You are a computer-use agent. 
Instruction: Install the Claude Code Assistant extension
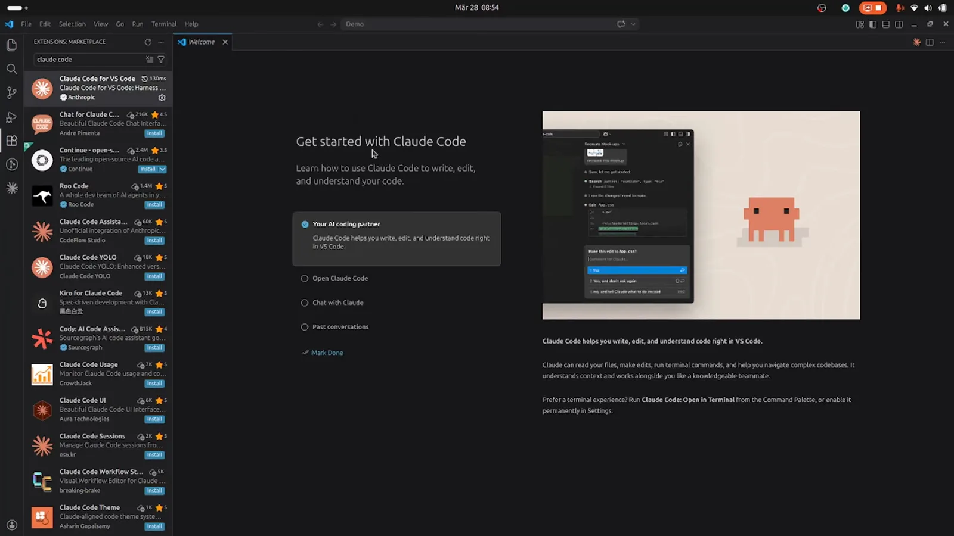[154, 241]
